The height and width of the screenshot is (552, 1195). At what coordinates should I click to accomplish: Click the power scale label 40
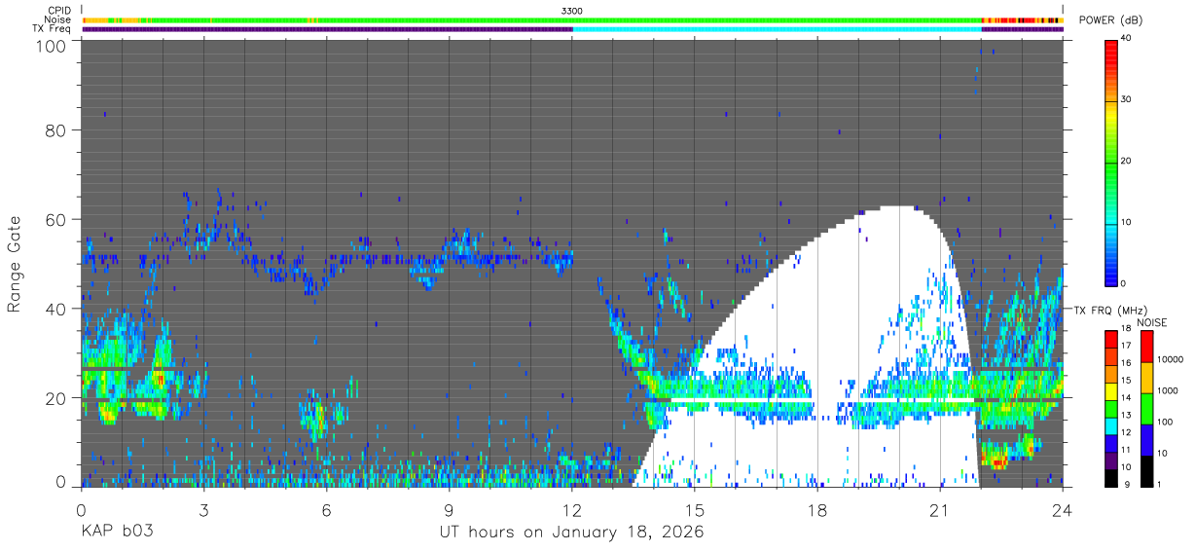(x=1127, y=39)
